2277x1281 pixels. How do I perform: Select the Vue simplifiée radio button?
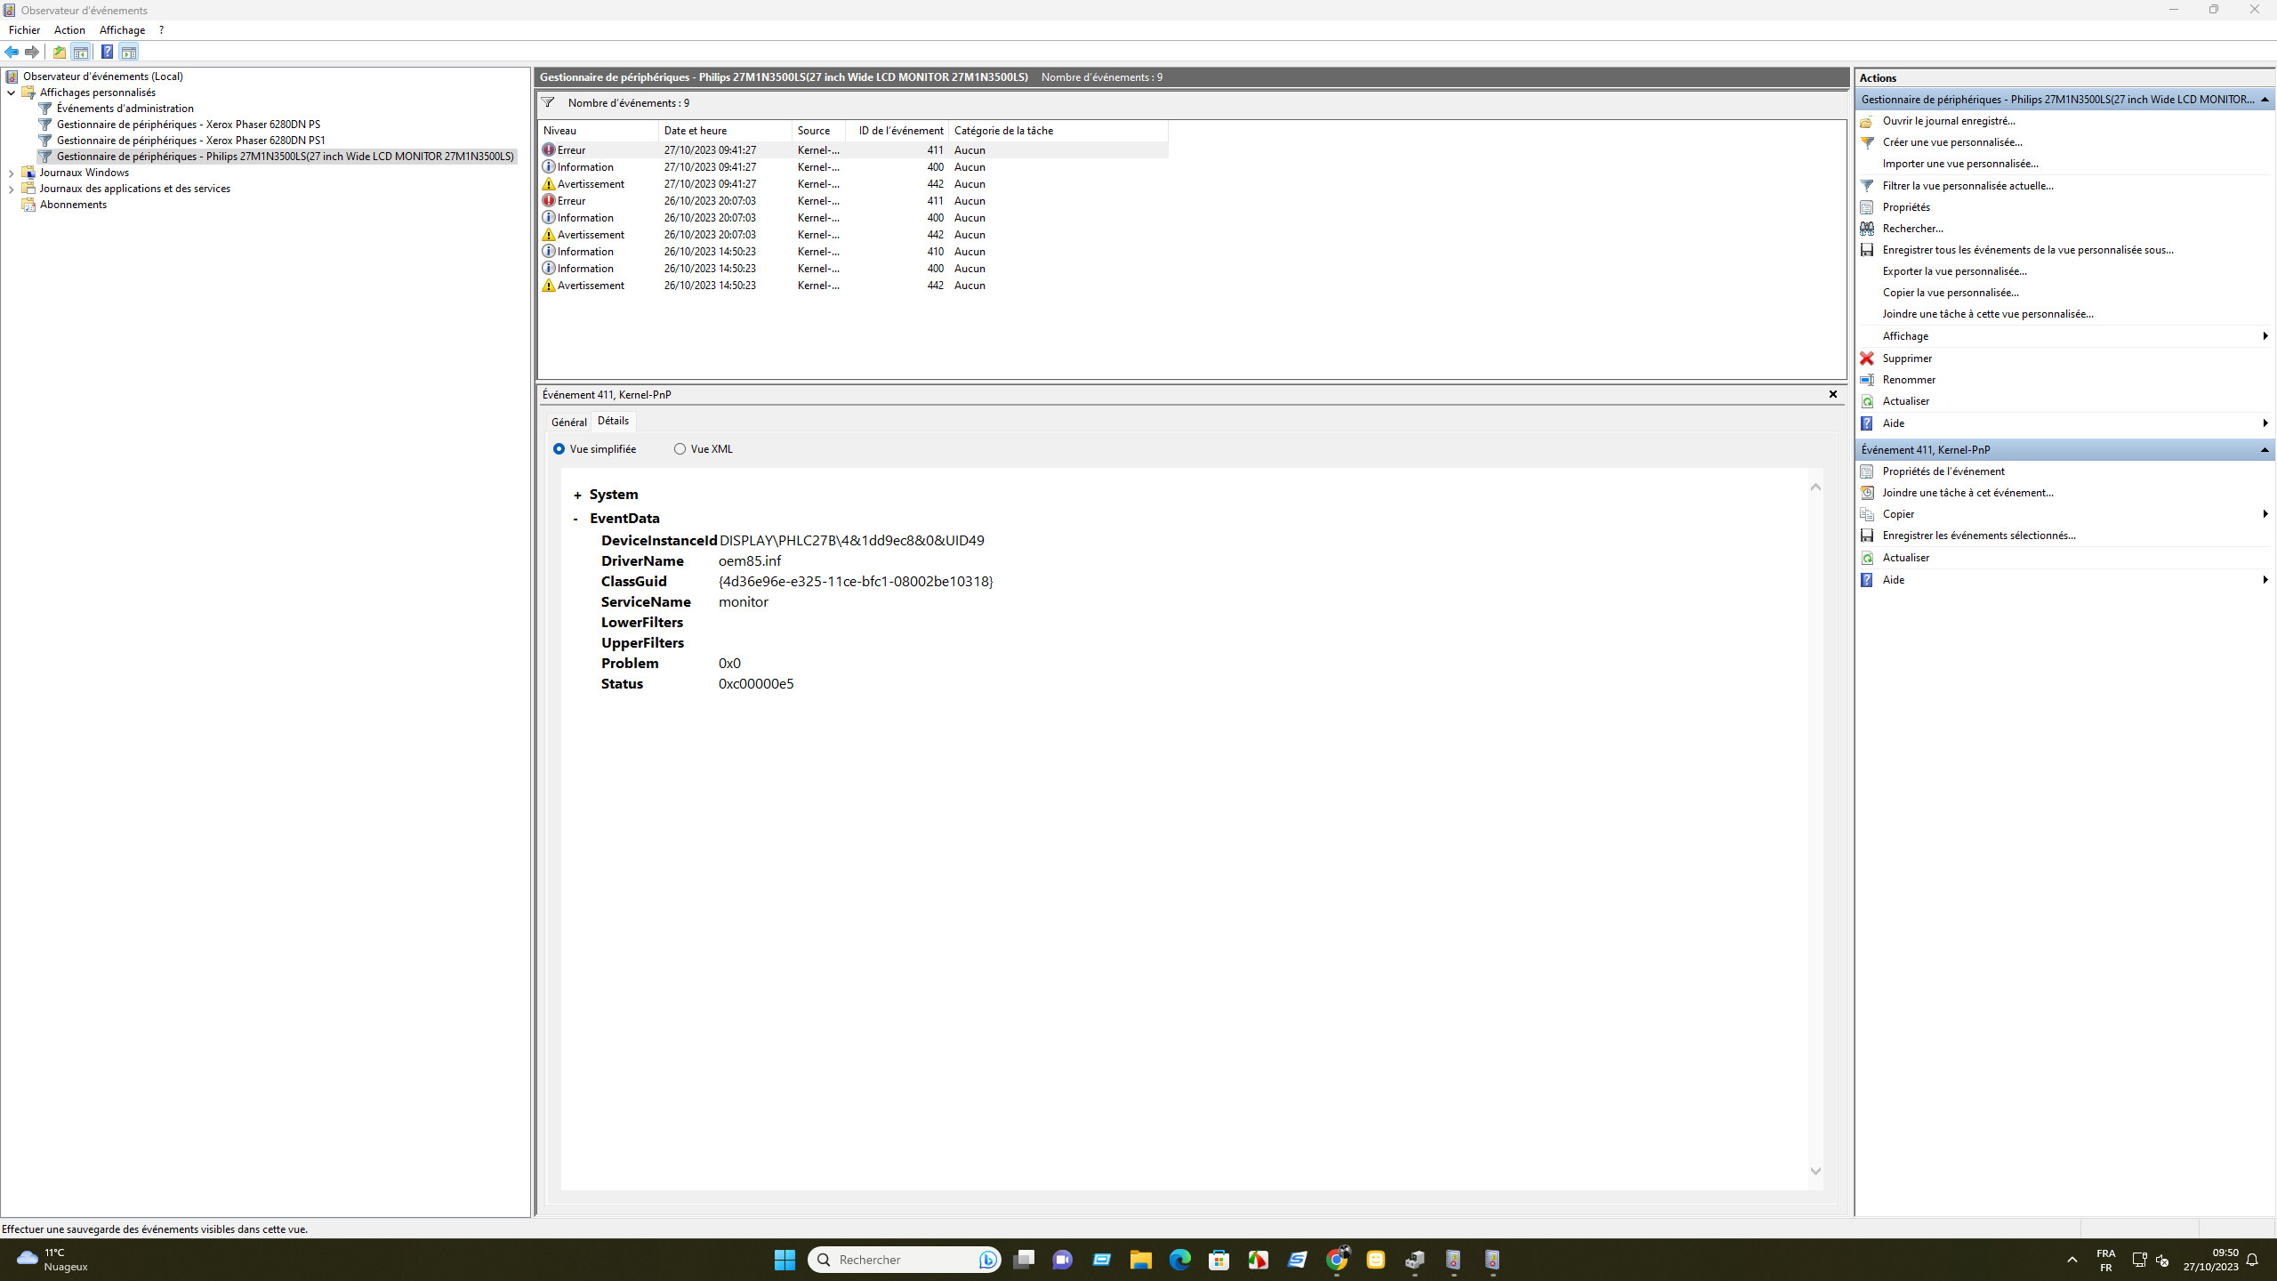[559, 449]
